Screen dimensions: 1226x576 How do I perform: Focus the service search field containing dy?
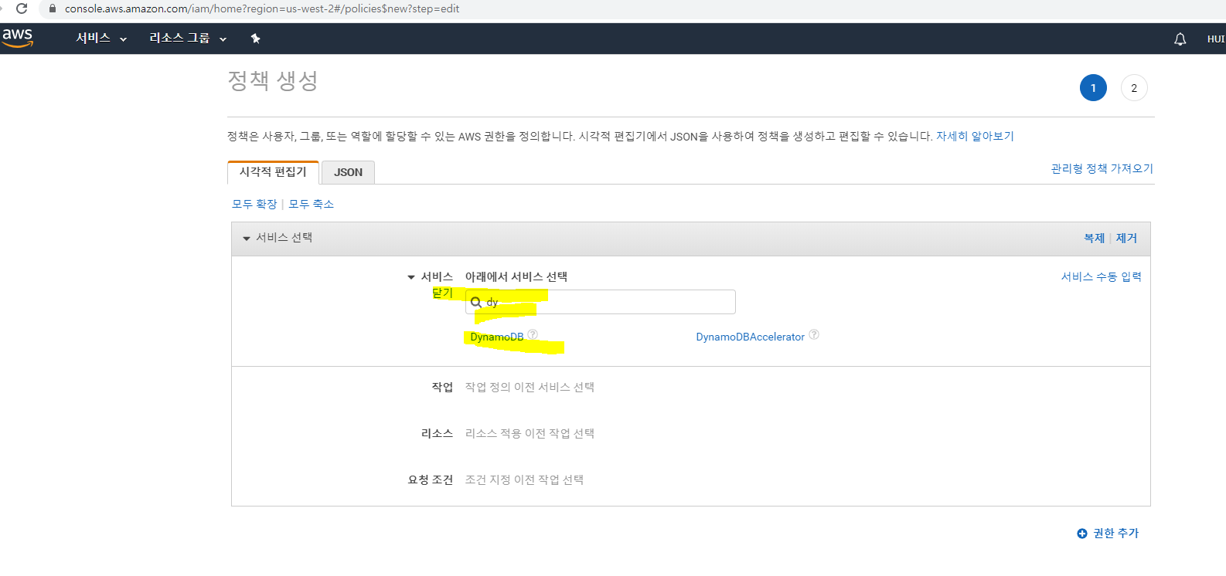pos(601,302)
